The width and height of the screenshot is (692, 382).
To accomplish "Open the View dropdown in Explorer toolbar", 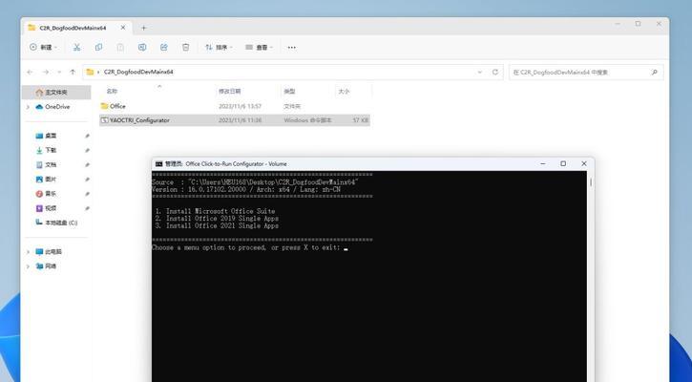I will (x=259, y=47).
